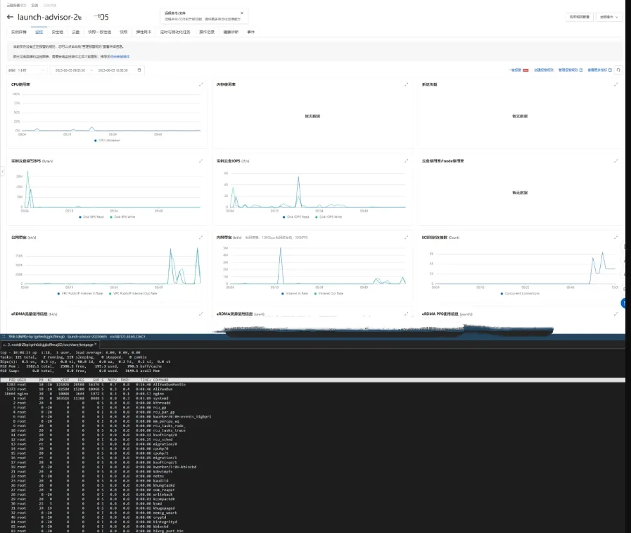Expand the 云盘读写BPS chart to fullscreen
The image size is (631, 533).
(200, 161)
